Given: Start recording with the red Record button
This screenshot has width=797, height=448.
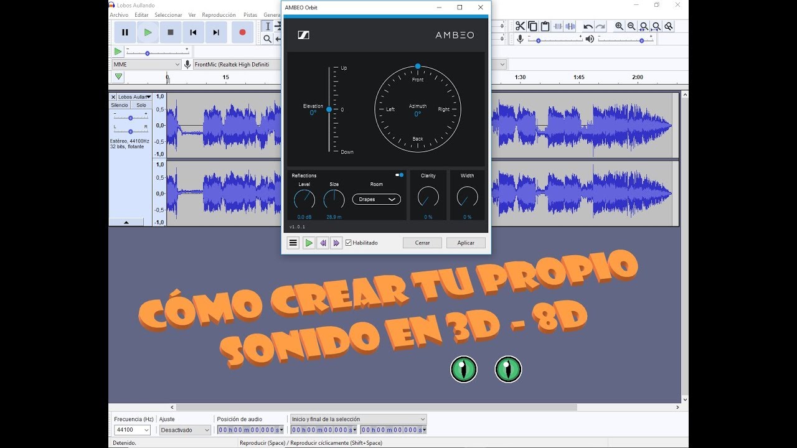Looking at the screenshot, I should pyautogui.click(x=242, y=32).
